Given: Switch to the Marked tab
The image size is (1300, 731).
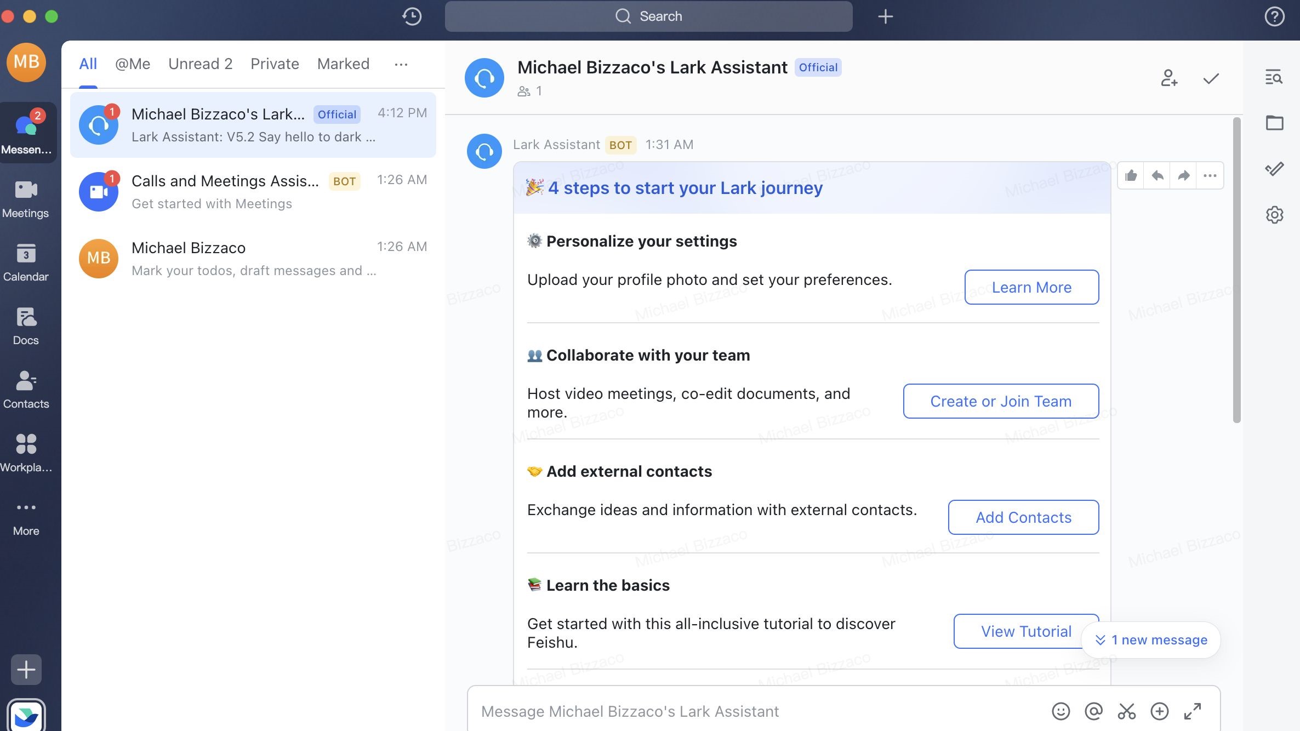Looking at the screenshot, I should point(343,64).
